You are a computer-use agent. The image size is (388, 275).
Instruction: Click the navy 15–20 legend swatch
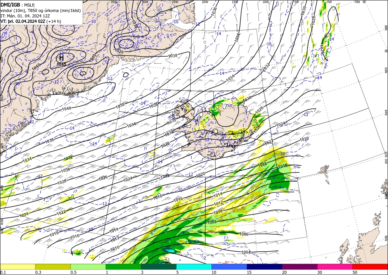(x=265, y=266)
